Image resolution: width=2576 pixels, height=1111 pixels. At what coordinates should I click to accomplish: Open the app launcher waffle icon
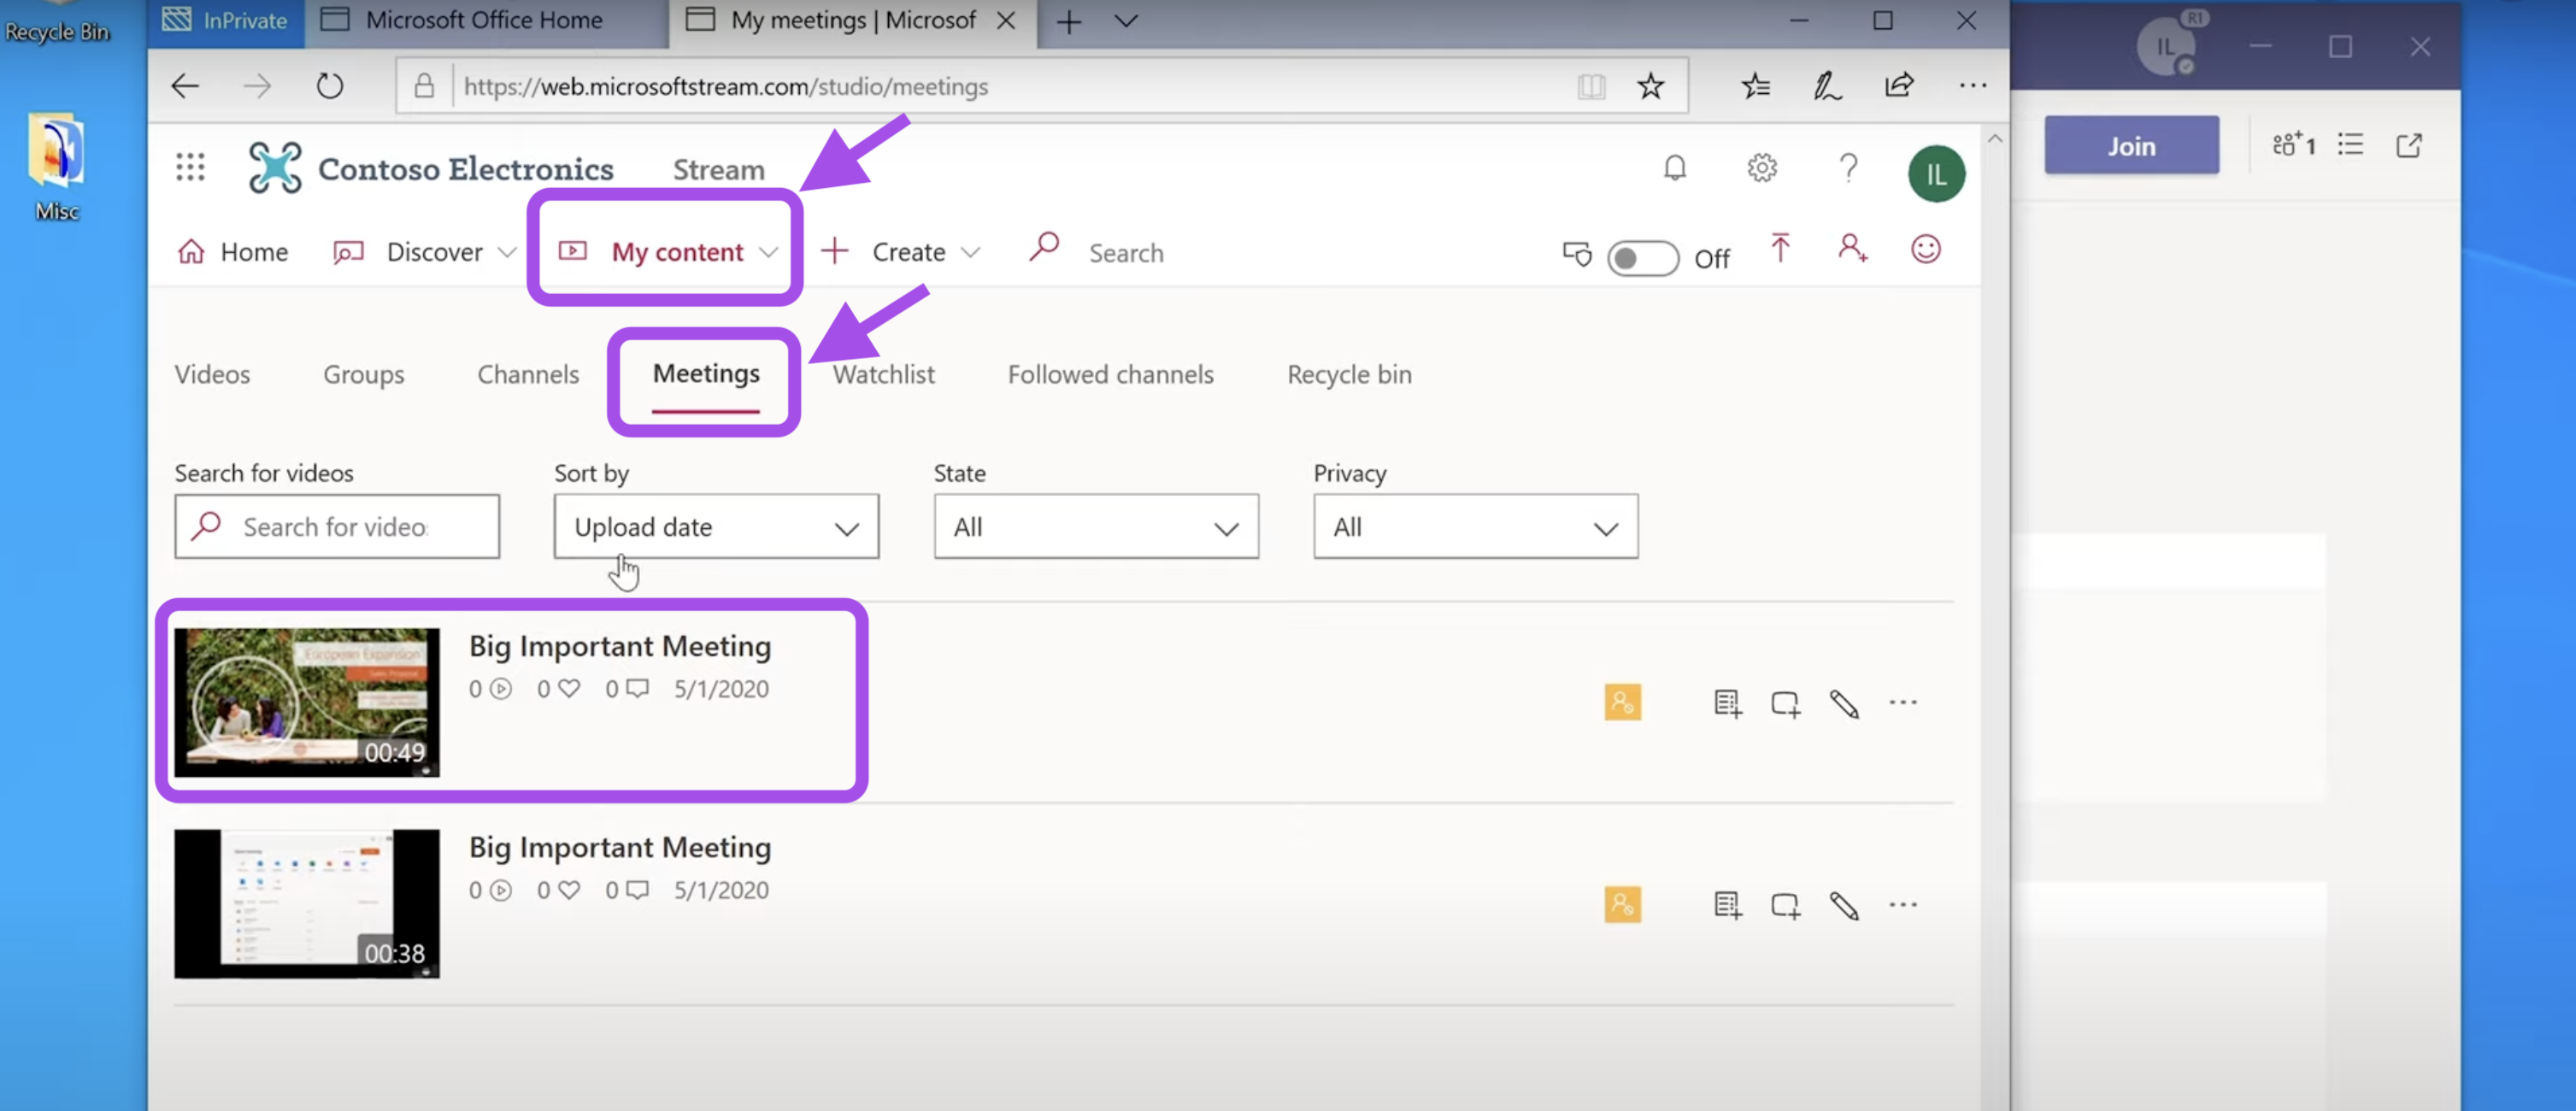(x=190, y=167)
